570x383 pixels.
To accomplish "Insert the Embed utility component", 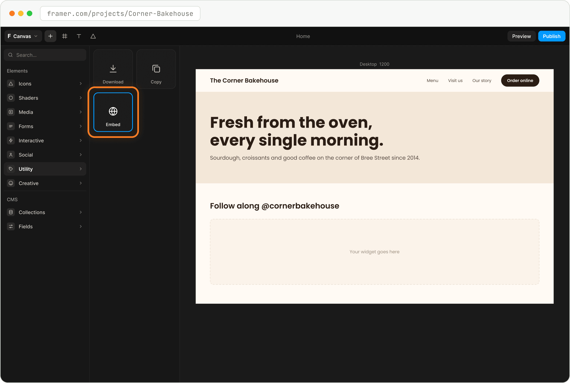I will click(113, 112).
